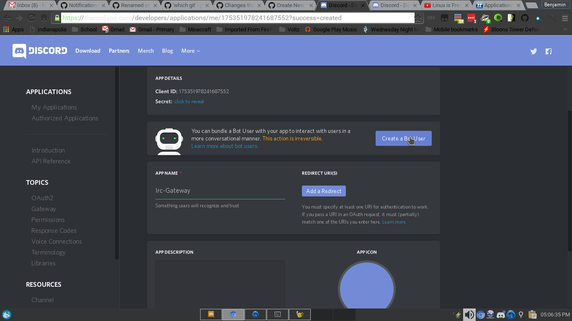This screenshot has height=321, width=572.
Task: Click the Discord logo in header
Action: (40, 51)
